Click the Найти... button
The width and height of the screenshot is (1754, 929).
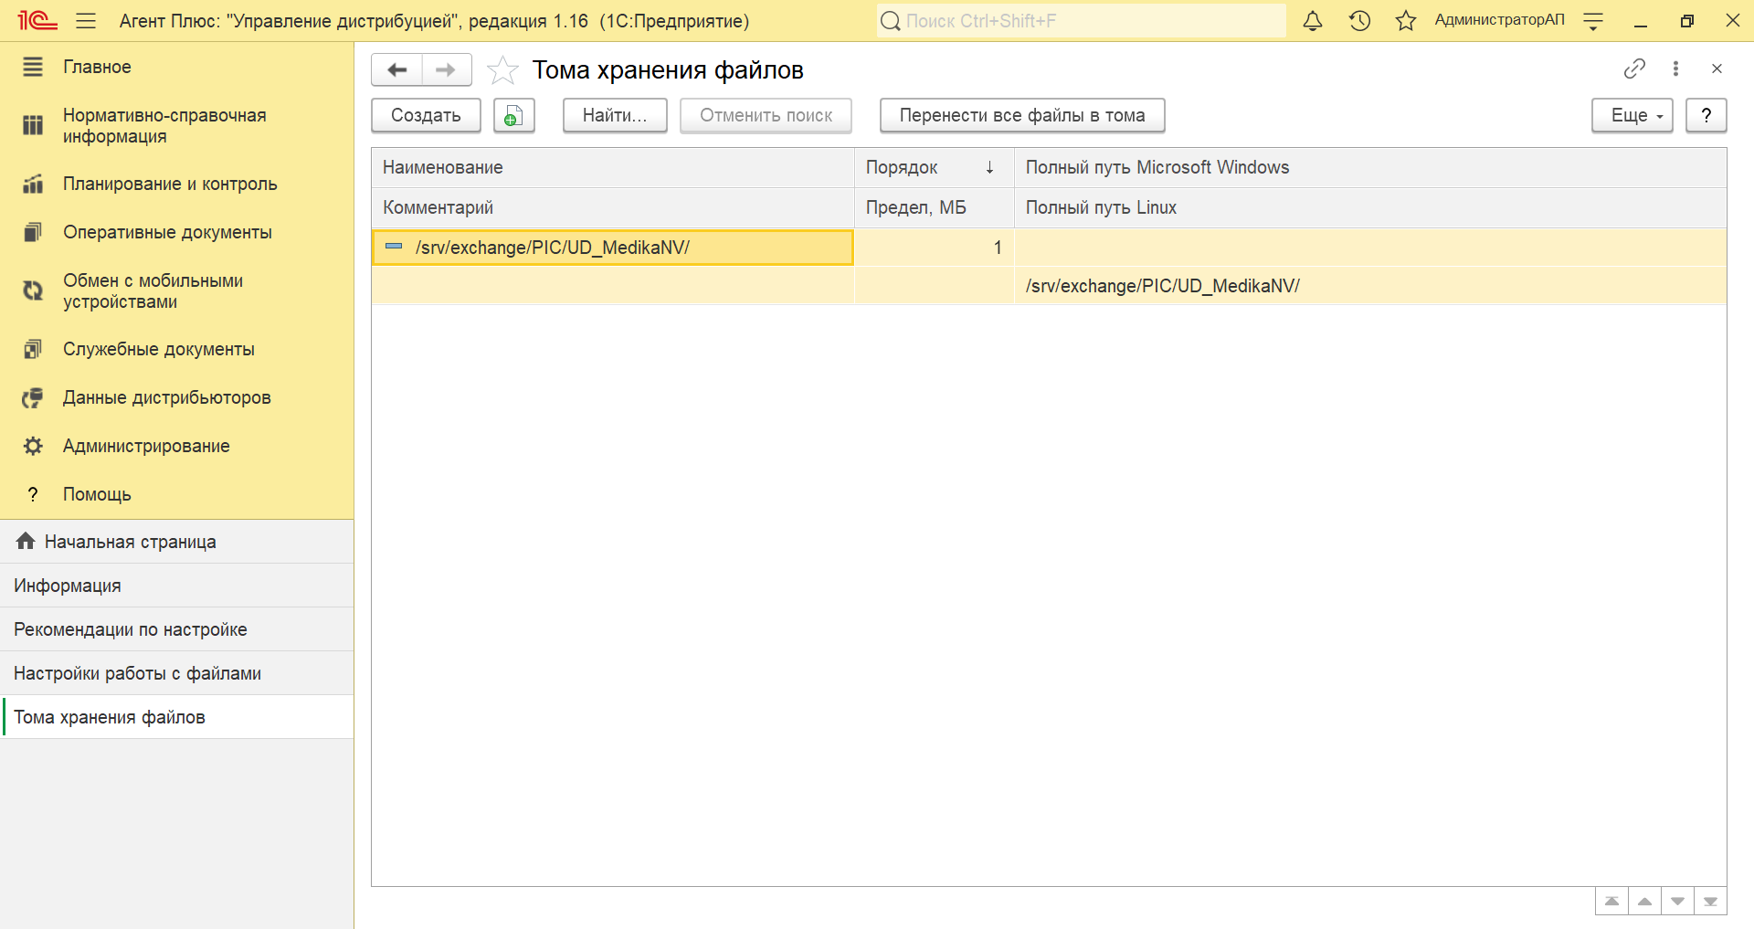point(615,115)
